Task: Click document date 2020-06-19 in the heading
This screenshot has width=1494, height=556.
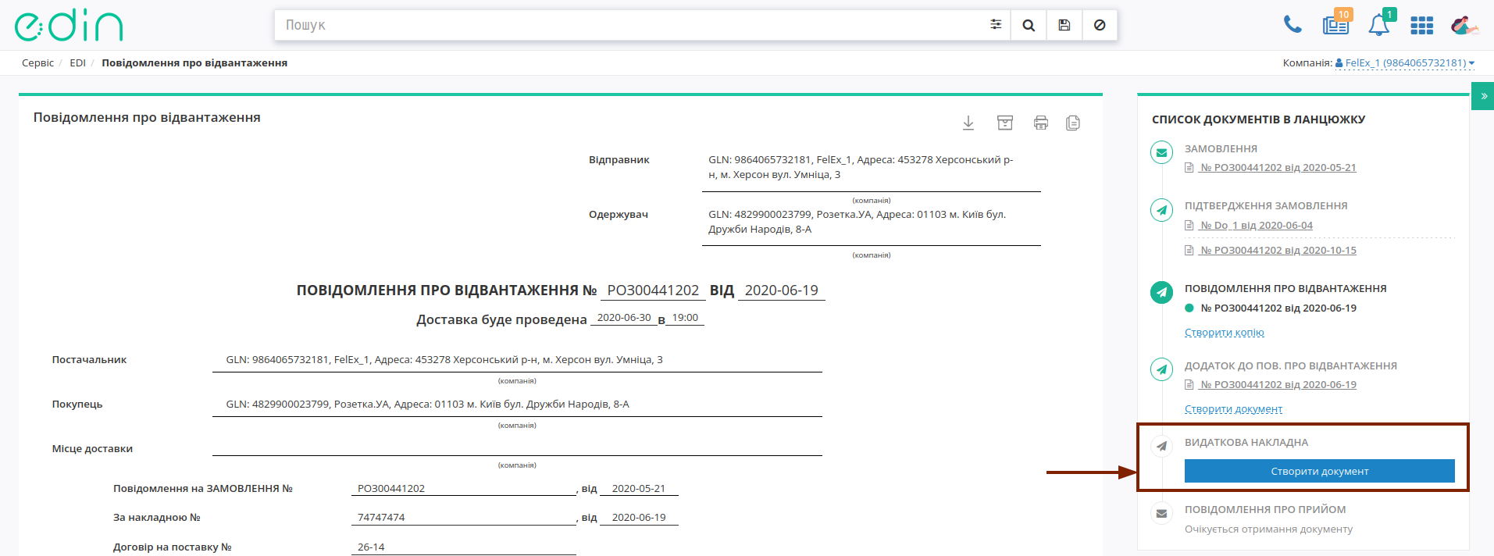Action: (781, 290)
